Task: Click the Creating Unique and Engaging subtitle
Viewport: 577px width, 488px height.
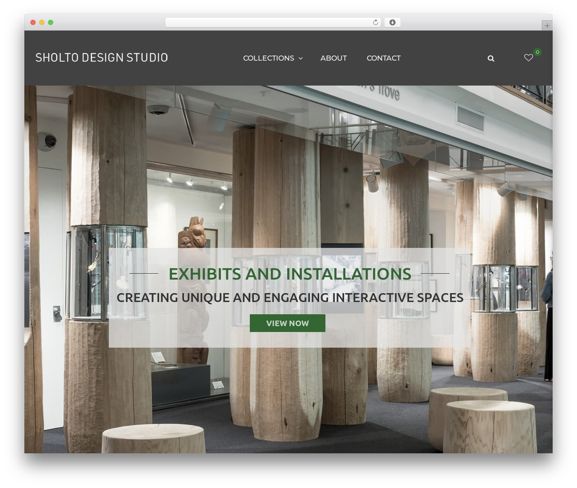Action: pyautogui.click(x=290, y=298)
